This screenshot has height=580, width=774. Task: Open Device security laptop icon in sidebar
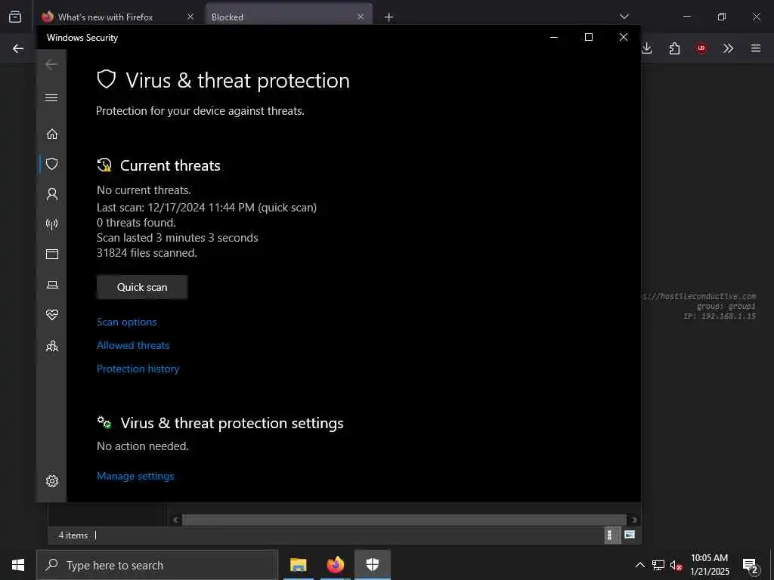(x=52, y=285)
